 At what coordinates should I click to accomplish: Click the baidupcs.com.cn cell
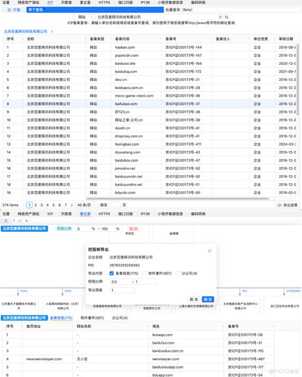pyautogui.click(x=129, y=88)
